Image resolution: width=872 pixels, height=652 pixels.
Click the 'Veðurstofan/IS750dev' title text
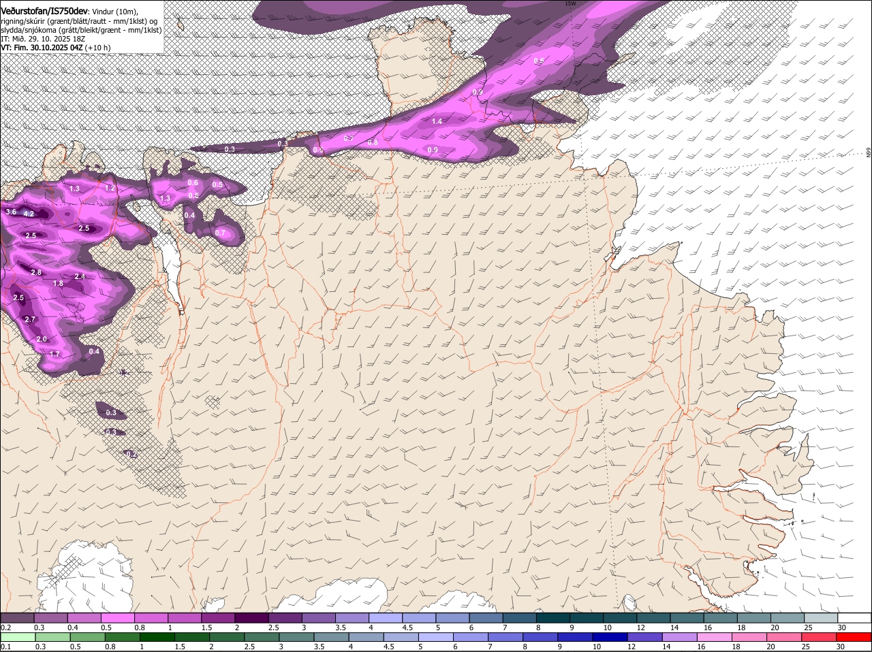(x=44, y=12)
